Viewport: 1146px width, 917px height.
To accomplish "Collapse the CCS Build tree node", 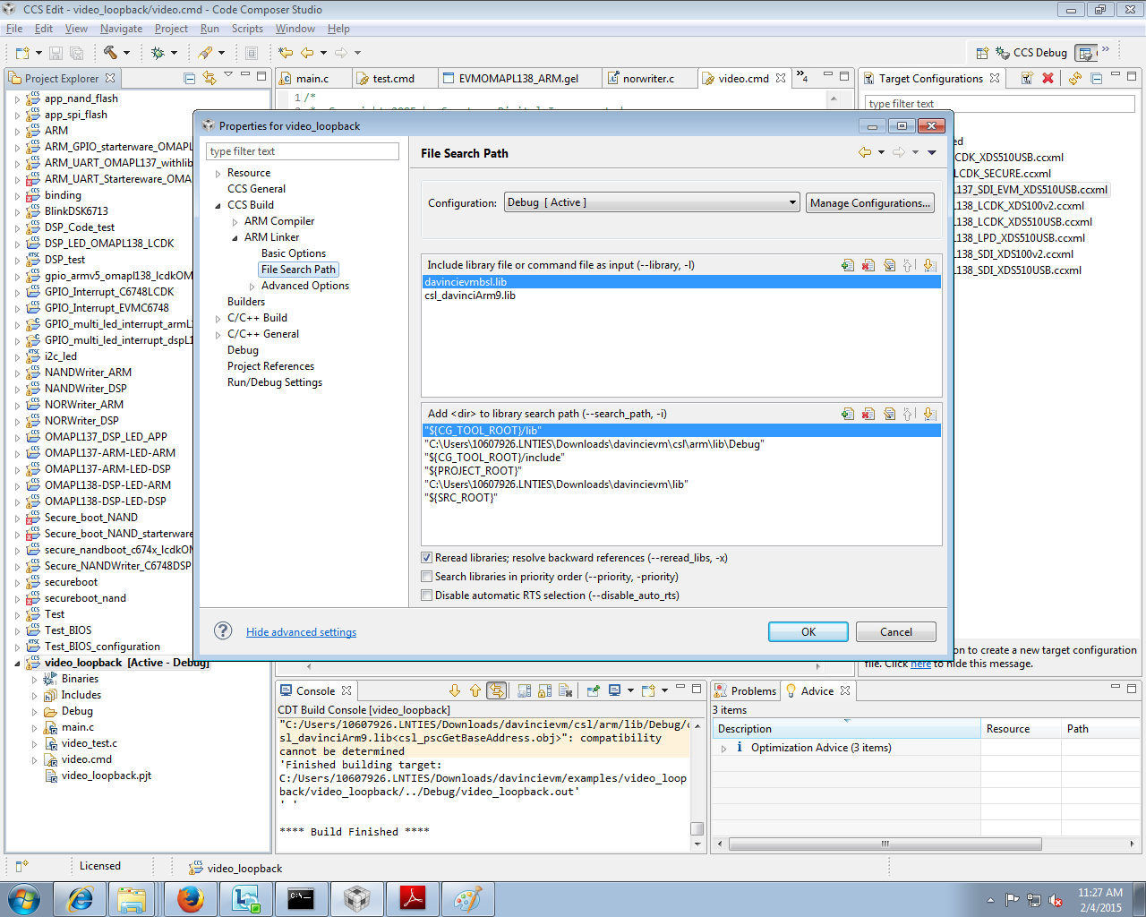I will click(218, 206).
